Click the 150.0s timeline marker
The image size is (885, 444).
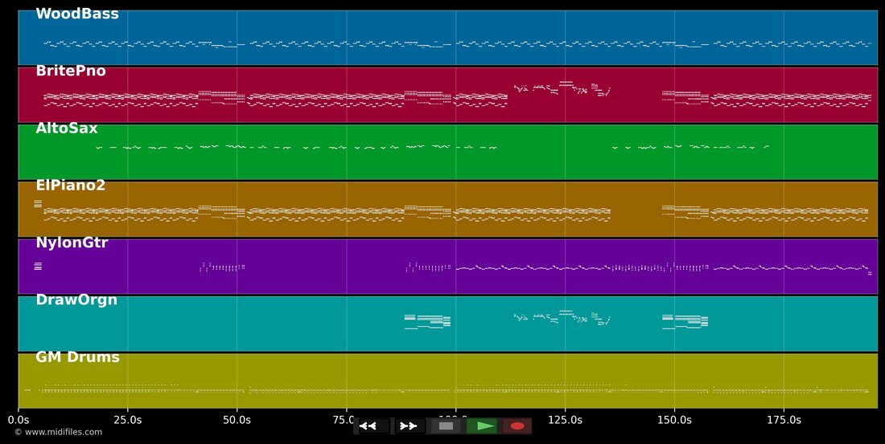(674, 420)
